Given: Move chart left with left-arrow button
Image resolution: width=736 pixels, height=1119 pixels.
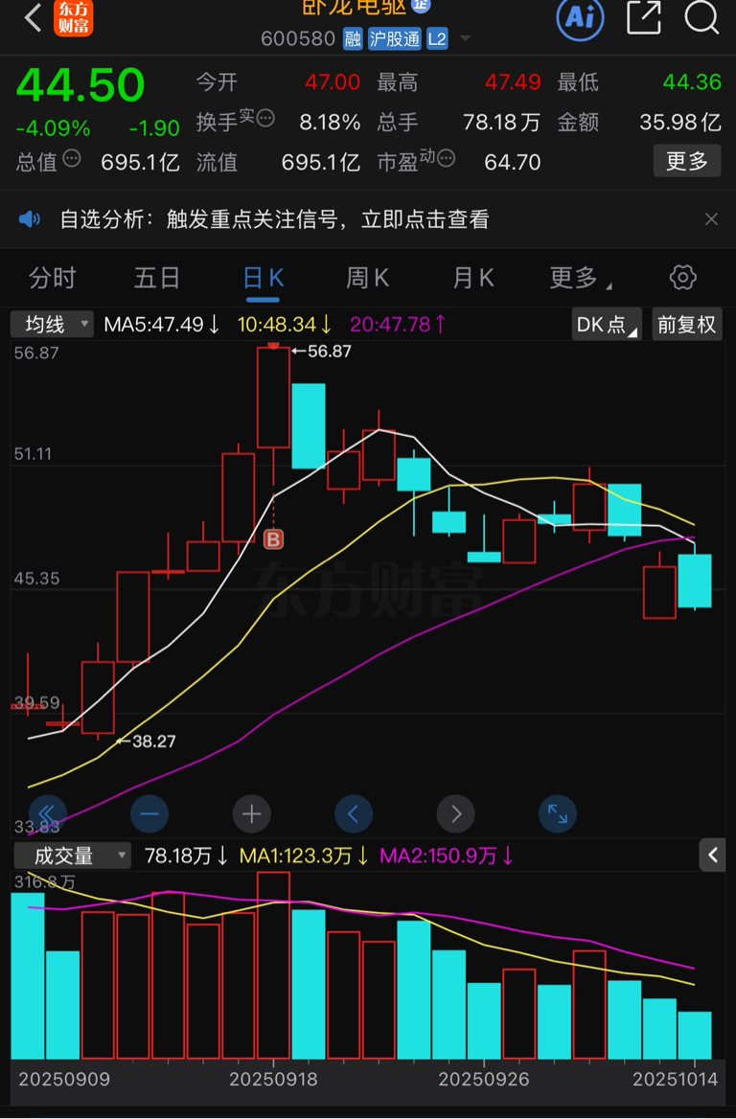Looking at the screenshot, I should (x=354, y=813).
